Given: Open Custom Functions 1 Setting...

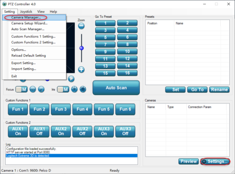Looking at the screenshot, I should click(34, 36).
